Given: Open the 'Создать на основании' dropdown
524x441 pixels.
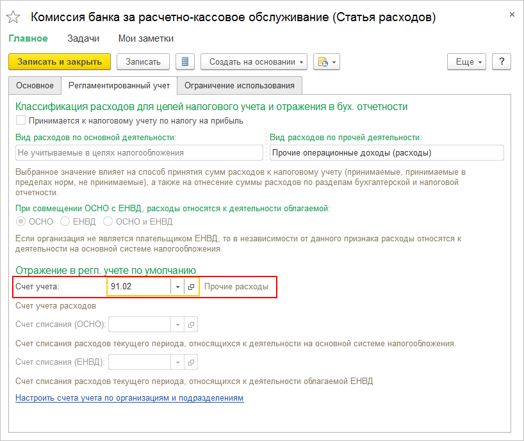Looking at the screenshot, I should click(254, 61).
